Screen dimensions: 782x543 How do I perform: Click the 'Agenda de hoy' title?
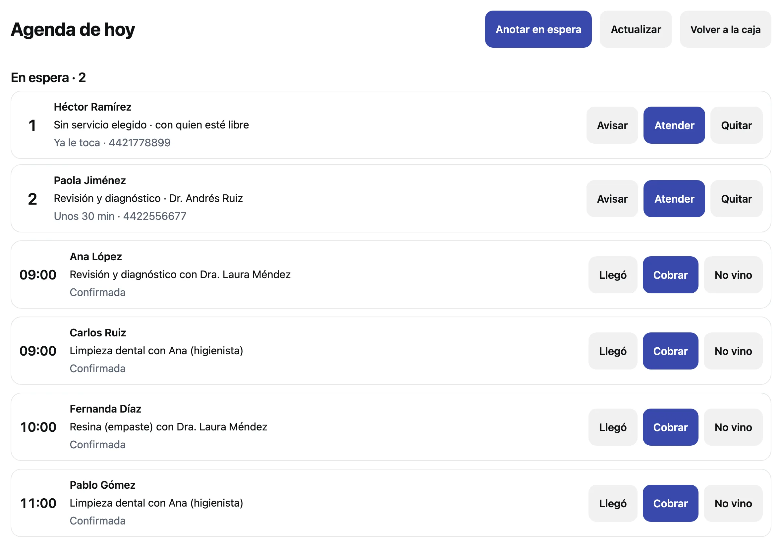pos(73,29)
